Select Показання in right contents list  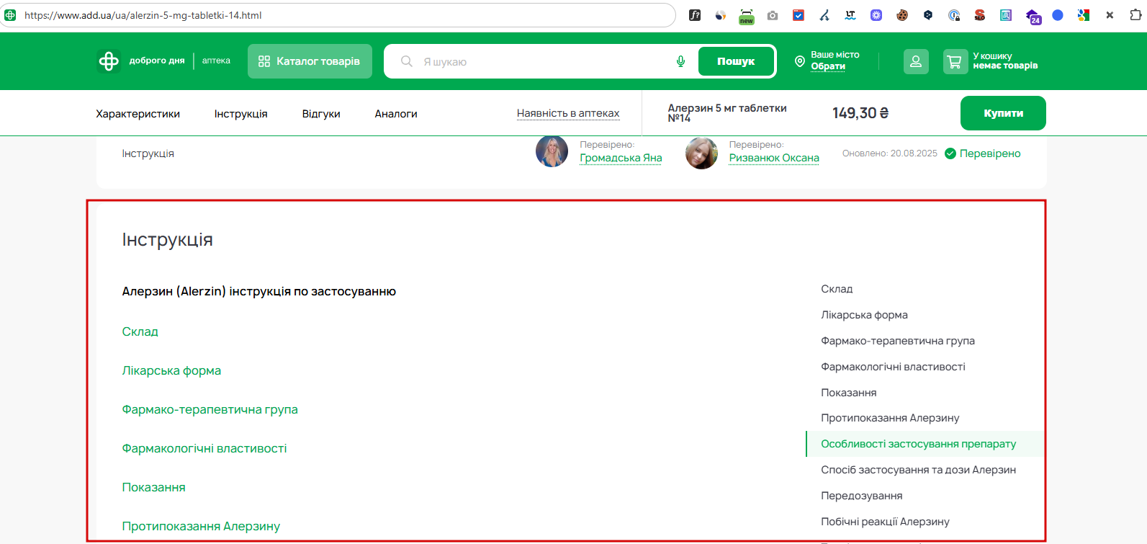click(849, 393)
